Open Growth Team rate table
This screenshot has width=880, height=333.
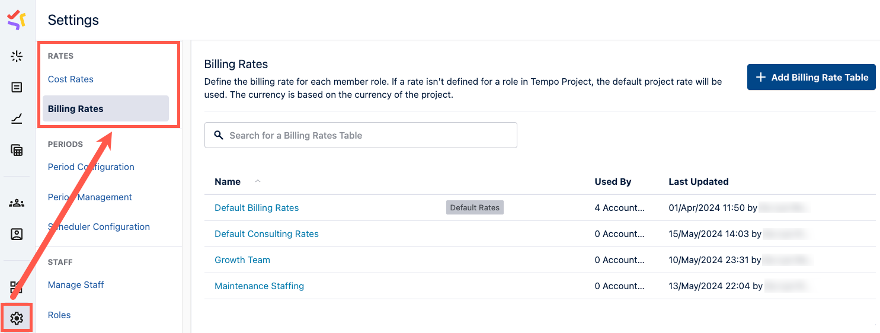pyautogui.click(x=242, y=260)
